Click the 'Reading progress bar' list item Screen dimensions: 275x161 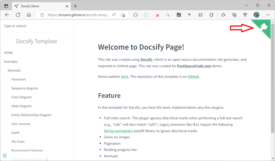[120, 150]
